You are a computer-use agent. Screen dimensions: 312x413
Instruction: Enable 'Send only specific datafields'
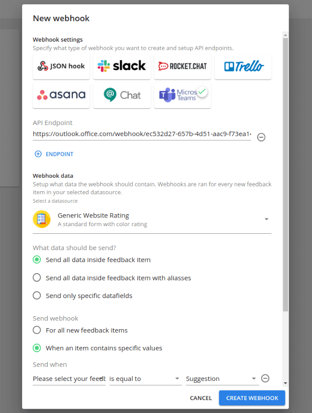click(36, 295)
